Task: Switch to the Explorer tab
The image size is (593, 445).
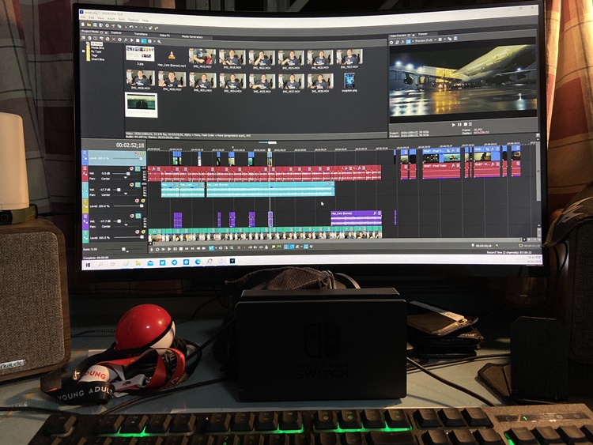Action: 116,33
